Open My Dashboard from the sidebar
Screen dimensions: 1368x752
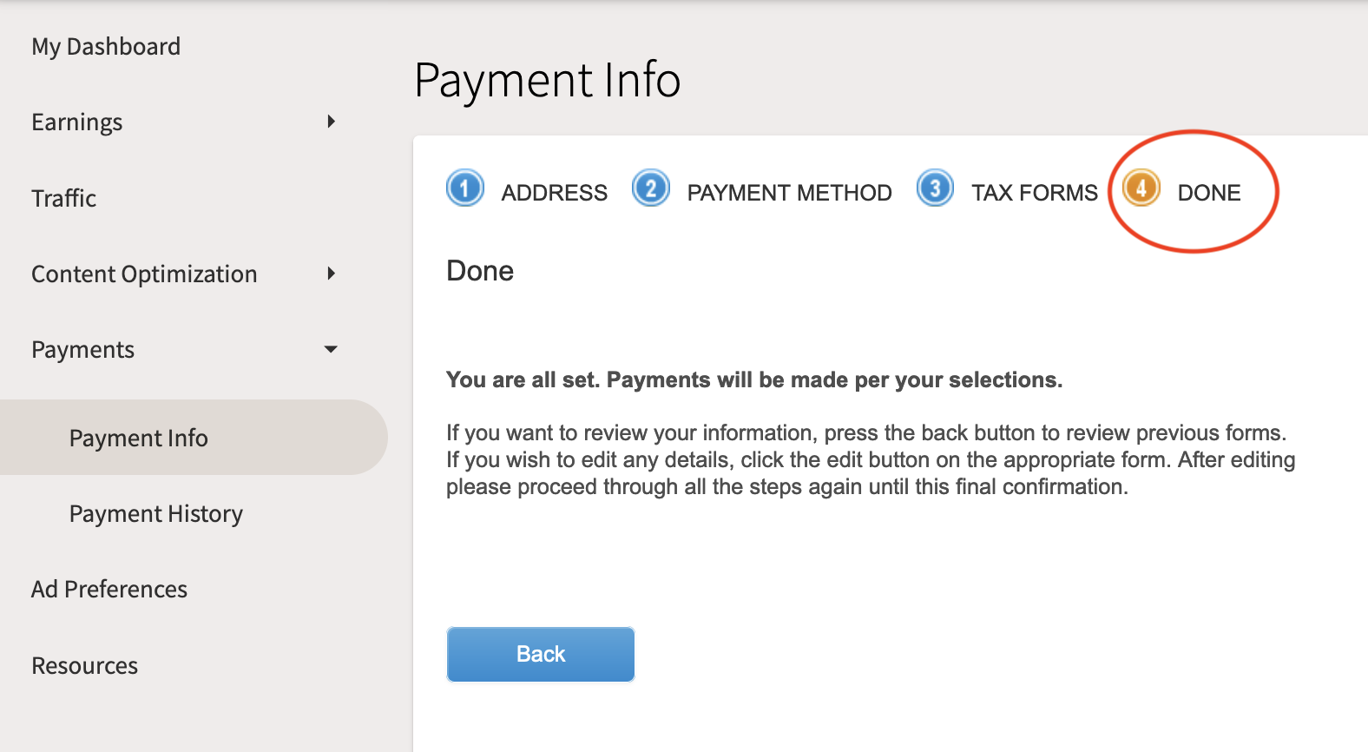click(106, 47)
